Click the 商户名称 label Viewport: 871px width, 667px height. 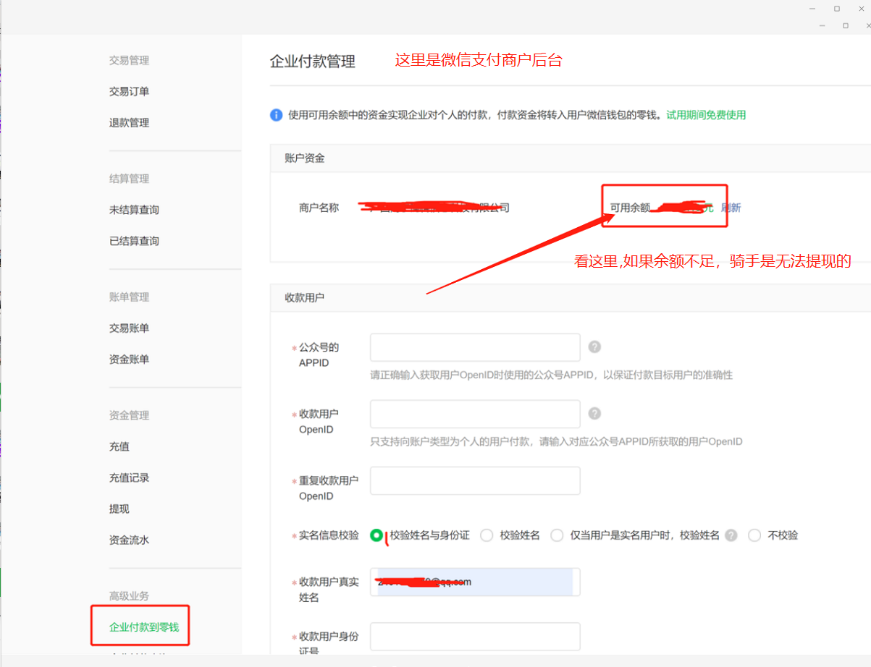pos(319,208)
